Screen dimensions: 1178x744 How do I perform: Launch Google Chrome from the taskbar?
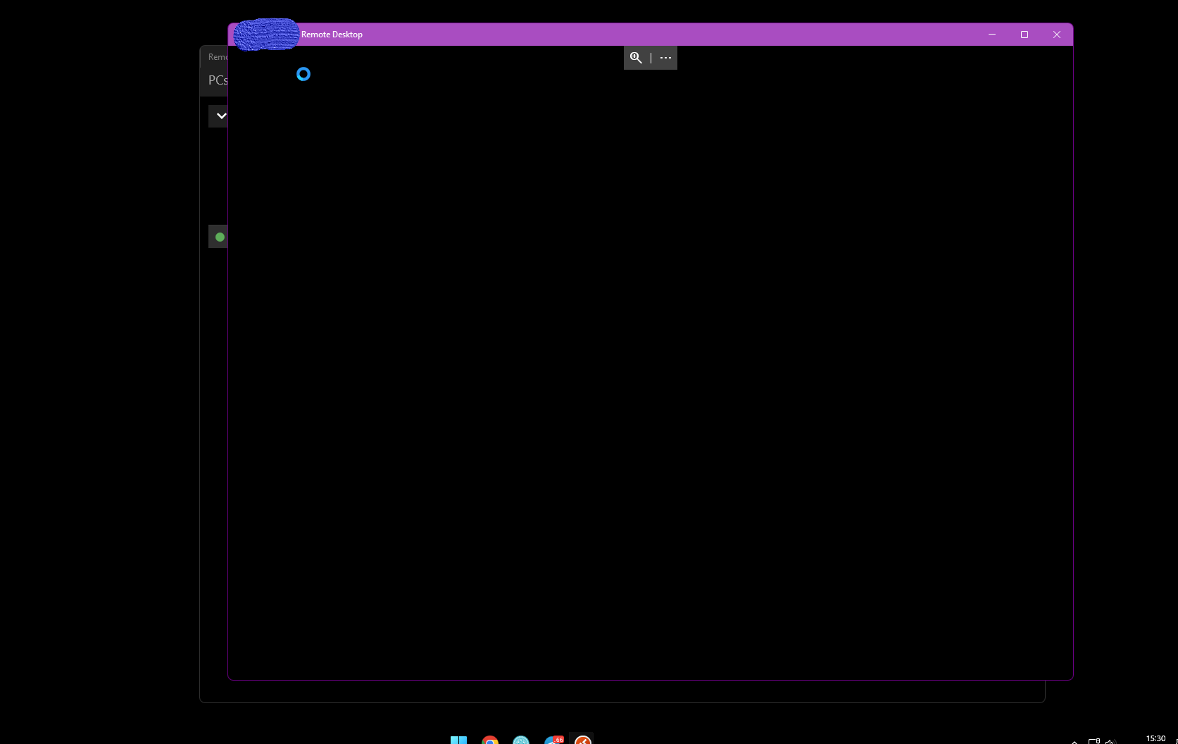coord(490,740)
